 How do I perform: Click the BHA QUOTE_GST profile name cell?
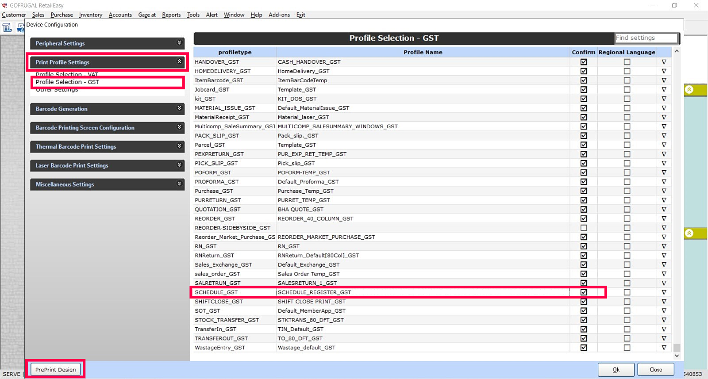click(423, 209)
